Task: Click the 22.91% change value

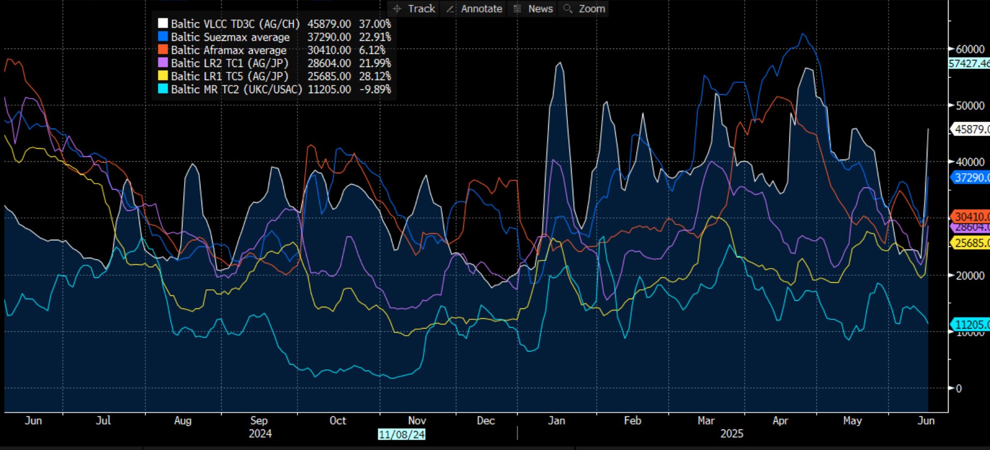Action: click(x=375, y=37)
